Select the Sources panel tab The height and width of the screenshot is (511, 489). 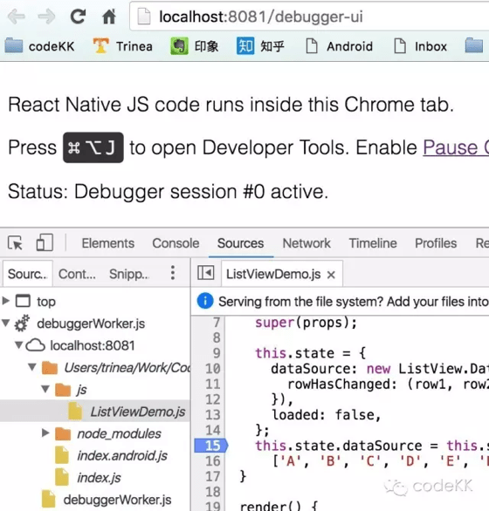point(241,243)
